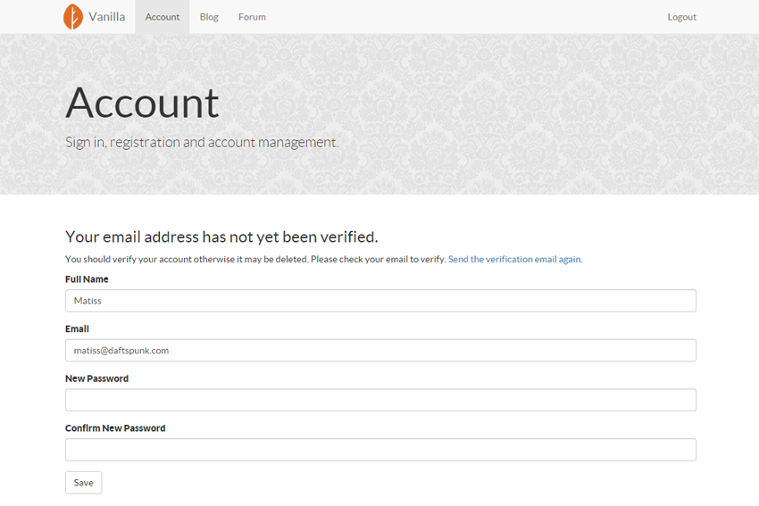Click the sign in, registration subtitle text

click(202, 142)
